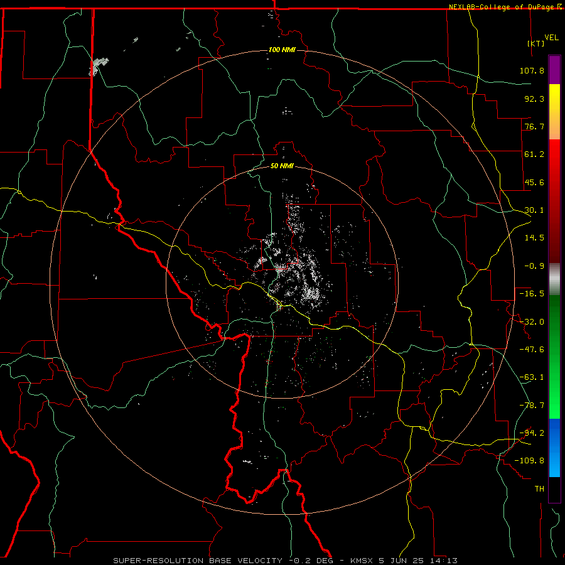565x565 pixels.
Task: Select the 14.5 legend value
Action: pos(534,238)
